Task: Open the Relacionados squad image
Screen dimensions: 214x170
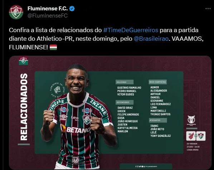Action: coord(110,112)
